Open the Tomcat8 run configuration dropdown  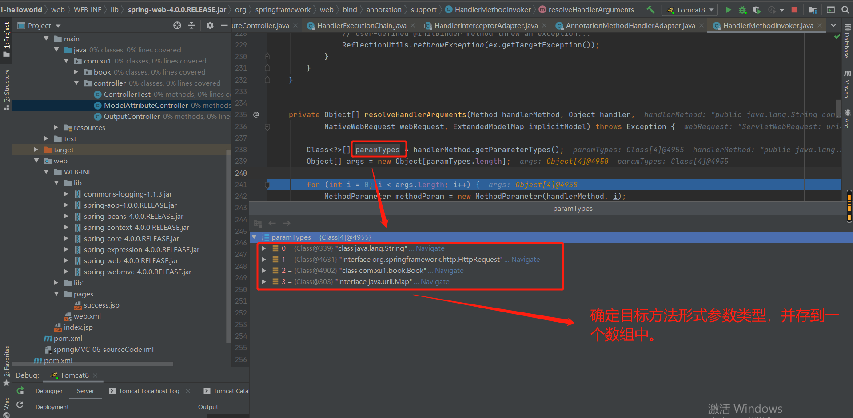click(x=690, y=9)
